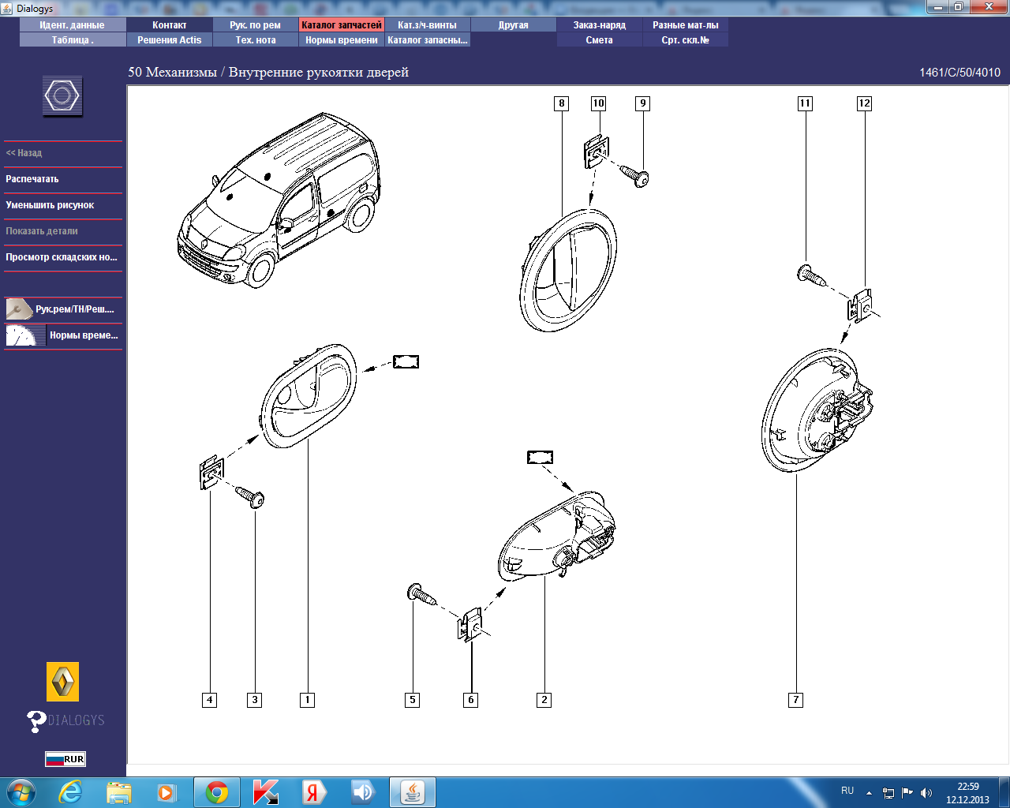Open the Windows Start menu
Screen dimensions: 1010x808
pos(21,792)
